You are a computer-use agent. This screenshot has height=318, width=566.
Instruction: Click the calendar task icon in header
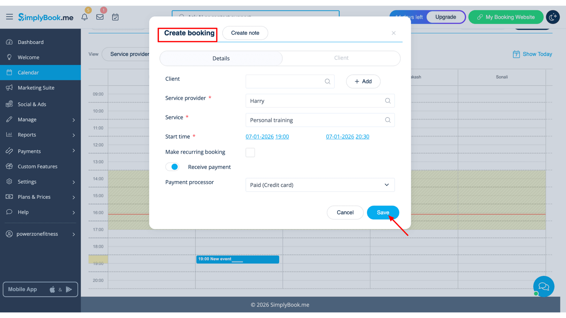tap(115, 17)
